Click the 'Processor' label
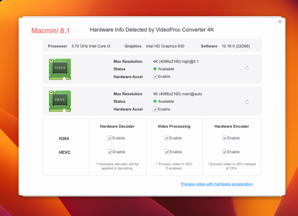Image resolution: width=298 pixels, height=216 pixels. point(58,46)
